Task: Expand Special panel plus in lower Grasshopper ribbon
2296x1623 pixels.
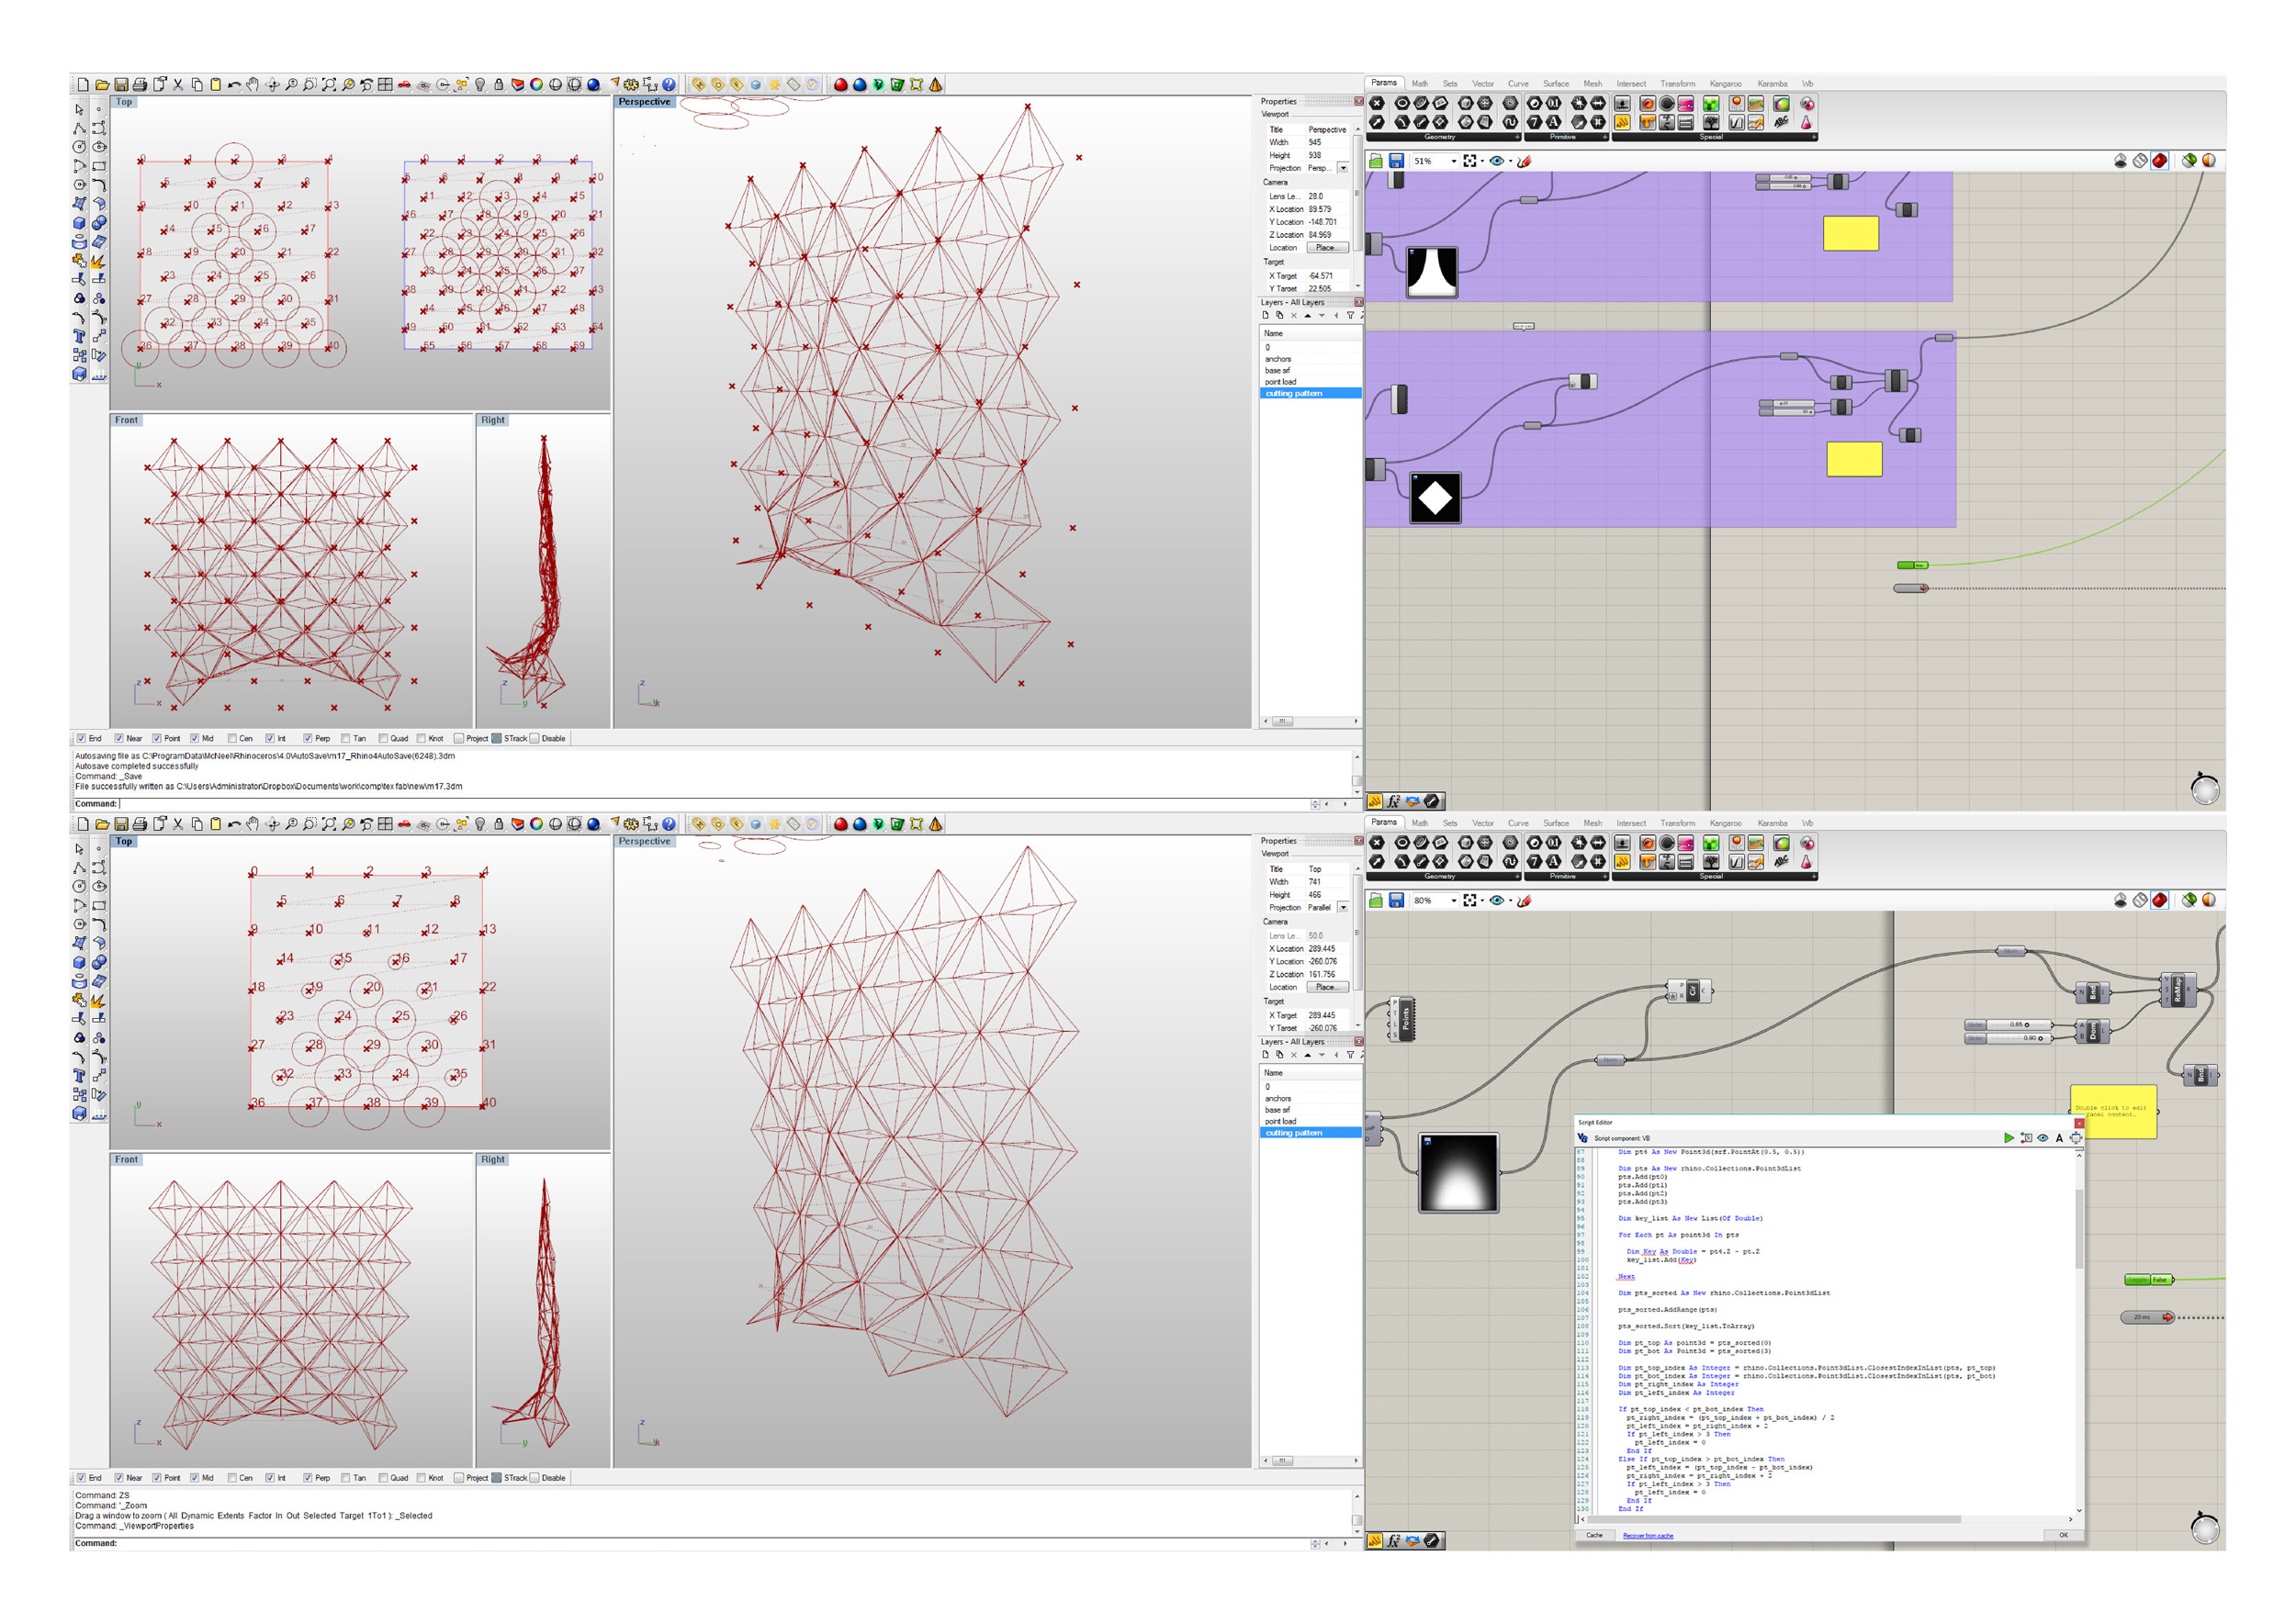Action: tap(1813, 877)
